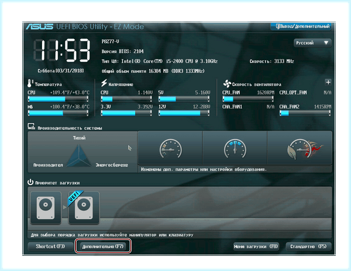Open Меню загрузки (F8) boot menu
351x271 pixels.
[256, 246]
